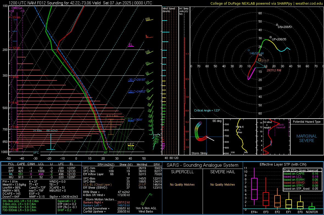The height and width of the screenshot is (215, 324).
Task: Select the highlighted ML parcel row
Action: 41,174
